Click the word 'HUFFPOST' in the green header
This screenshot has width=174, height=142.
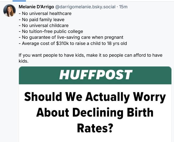tap(95, 75)
